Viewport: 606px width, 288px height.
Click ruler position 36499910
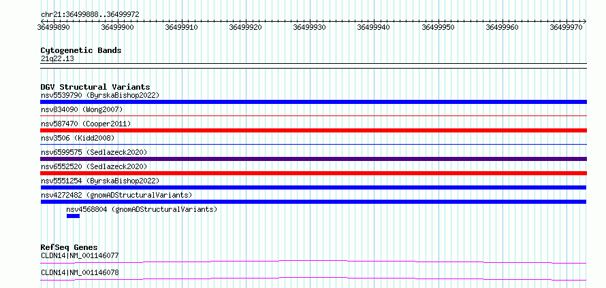coord(181,27)
